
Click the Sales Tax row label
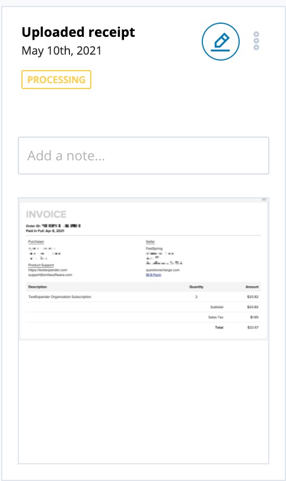(216, 317)
